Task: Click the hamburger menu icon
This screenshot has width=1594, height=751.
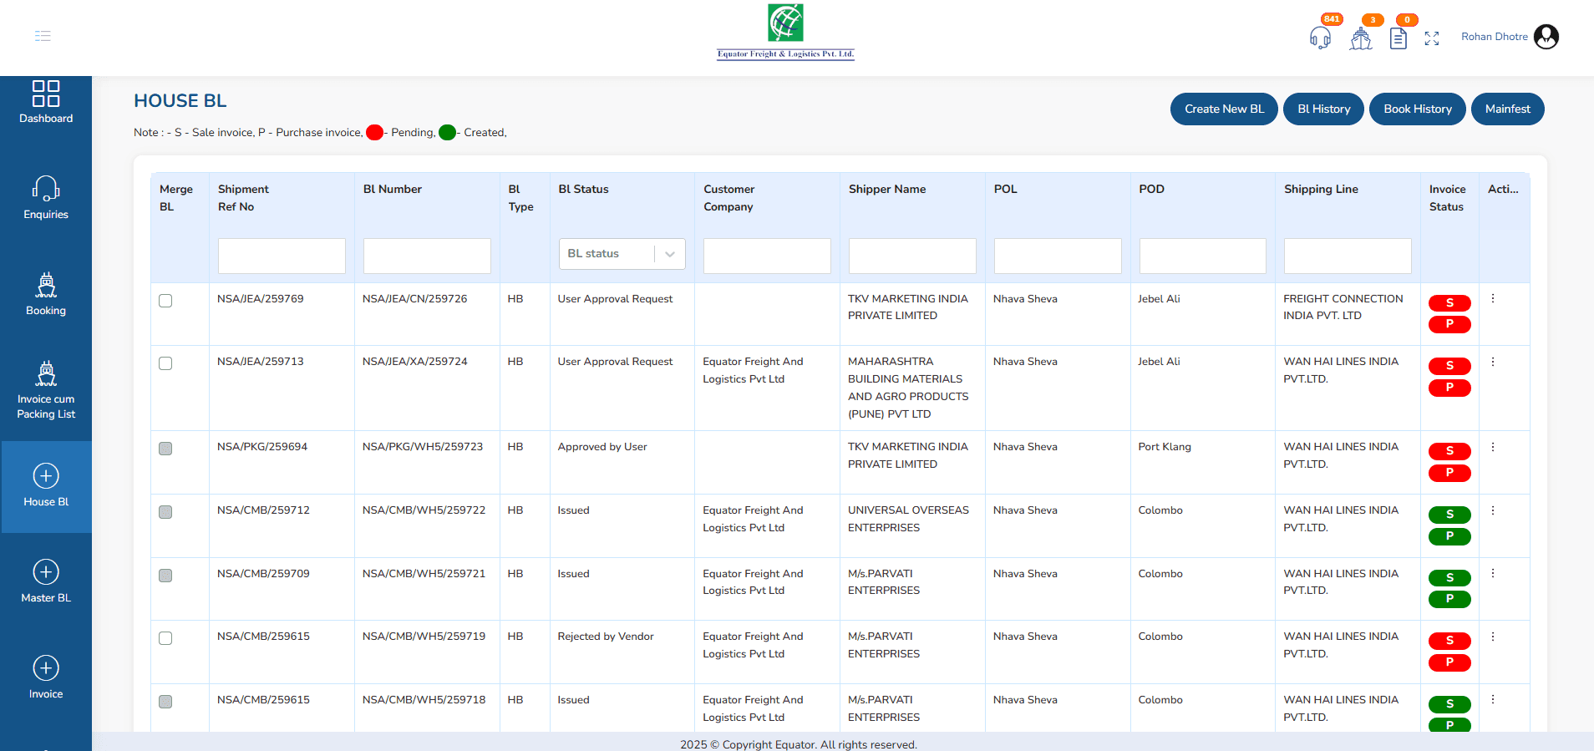Action: (43, 36)
